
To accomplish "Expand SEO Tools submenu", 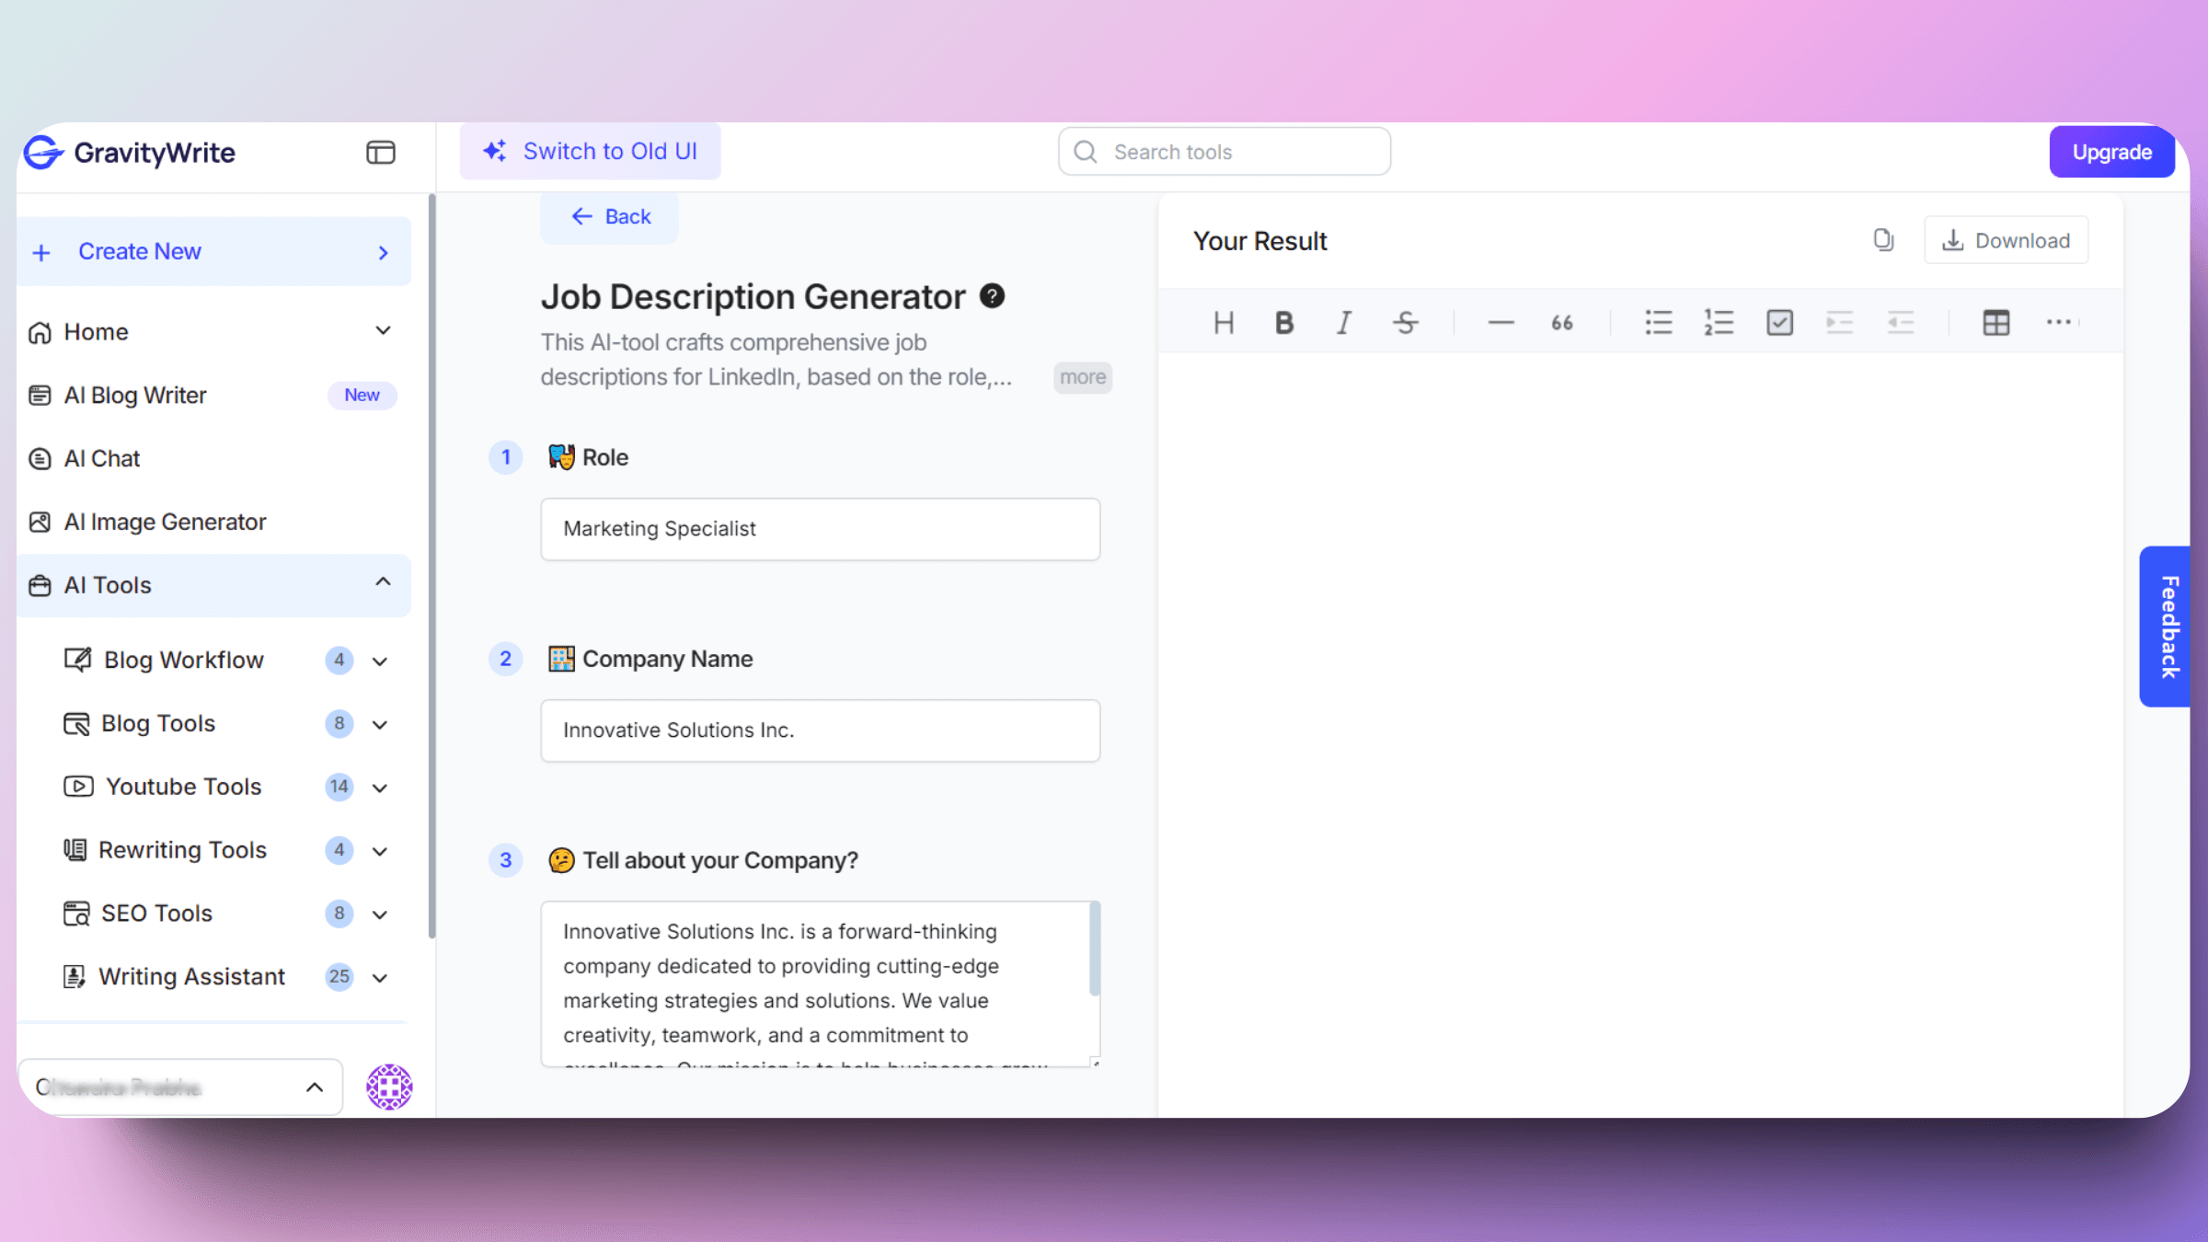I will point(379,915).
